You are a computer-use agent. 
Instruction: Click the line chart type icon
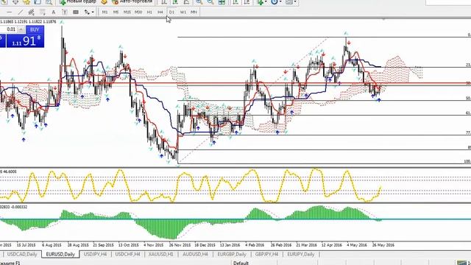pos(186,1)
